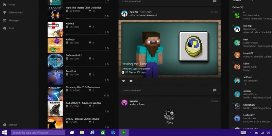Screen dimensions: 272x136
Task: Open Disney Fantasia Music Evolved cover
Action: click(x=55, y=123)
